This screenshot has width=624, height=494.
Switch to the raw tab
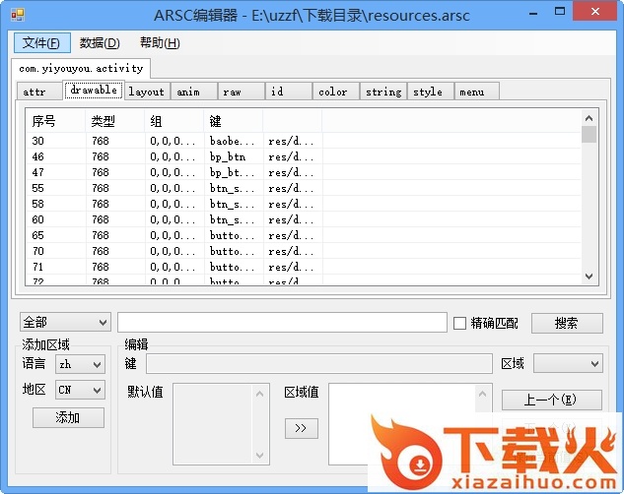click(x=242, y=92)
